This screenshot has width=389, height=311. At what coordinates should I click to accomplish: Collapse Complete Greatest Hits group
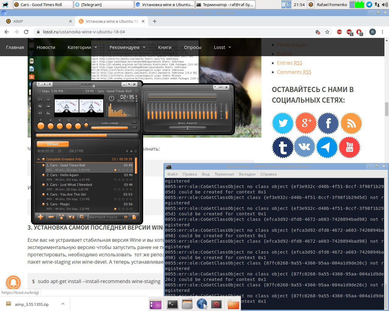pyautogui.click(x=39, y=159)
